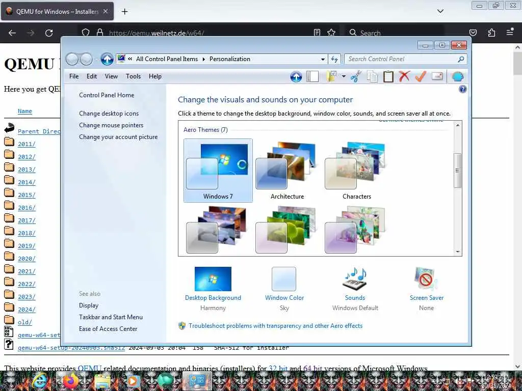Click Change desktop icons
Screen dimensions: 522x391
109,114
